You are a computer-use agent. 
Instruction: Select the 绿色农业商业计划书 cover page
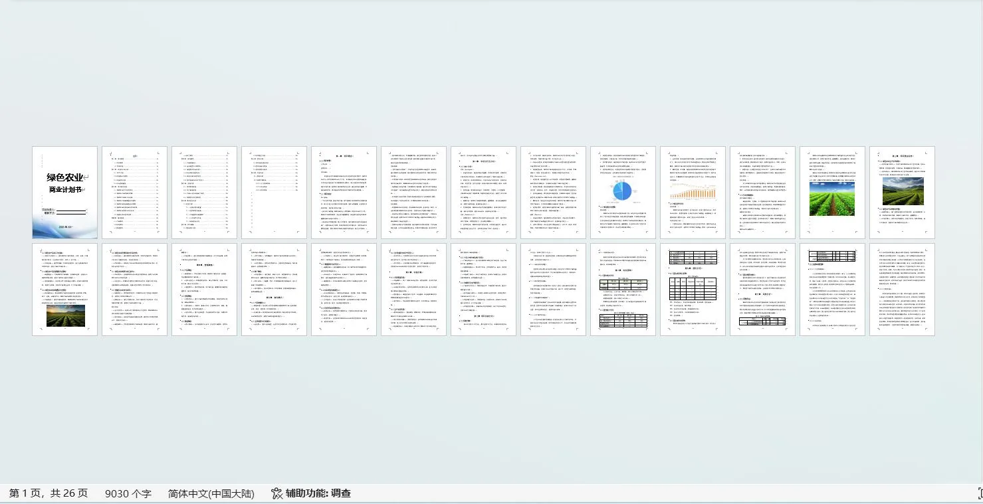pos(64,193)
